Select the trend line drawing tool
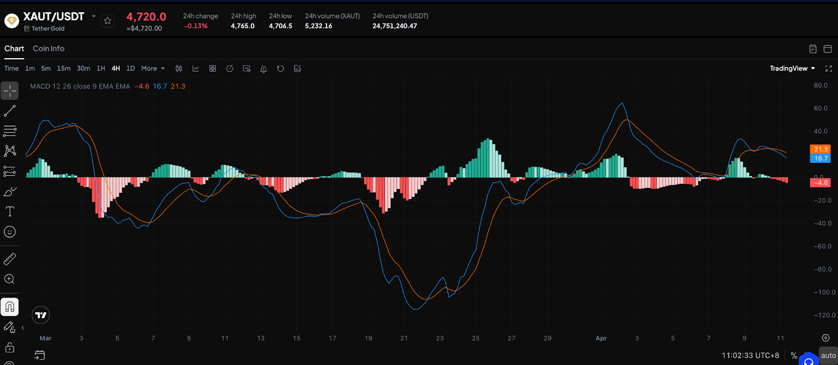This screenshot has width=838, height=365. 10,111
